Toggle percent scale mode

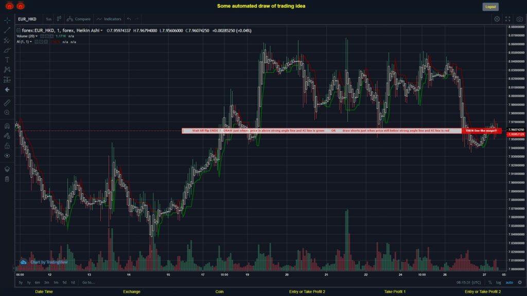[490, 282]
